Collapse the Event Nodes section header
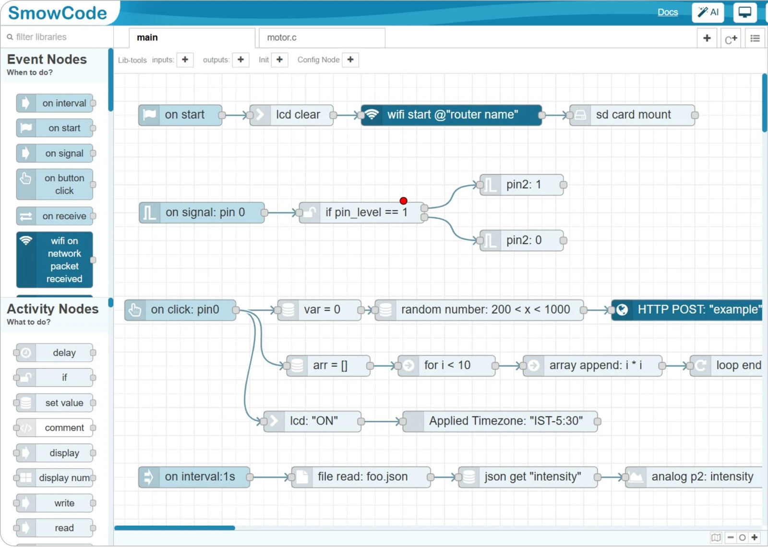 (x=55, y=64)
